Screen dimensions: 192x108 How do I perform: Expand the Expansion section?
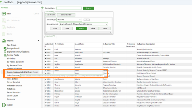54,36
